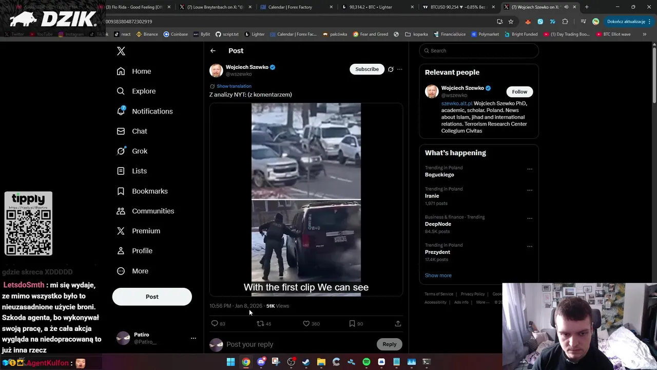Open Home from the sidebar
The image size is (657, 370).
click(134, 71)
